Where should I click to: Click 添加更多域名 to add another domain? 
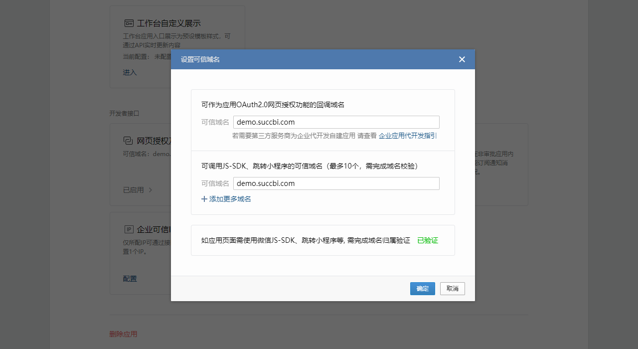click(229, 198)
